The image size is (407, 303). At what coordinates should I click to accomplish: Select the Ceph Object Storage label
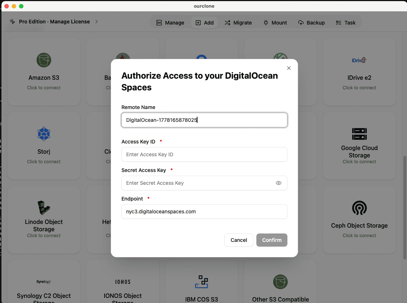point(359,225)
